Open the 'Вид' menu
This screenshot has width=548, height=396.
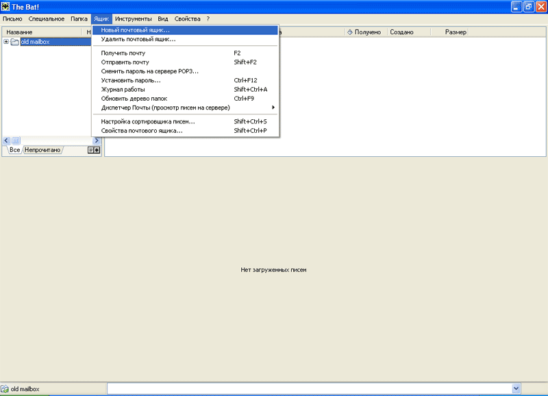click(x=163, y=19)
